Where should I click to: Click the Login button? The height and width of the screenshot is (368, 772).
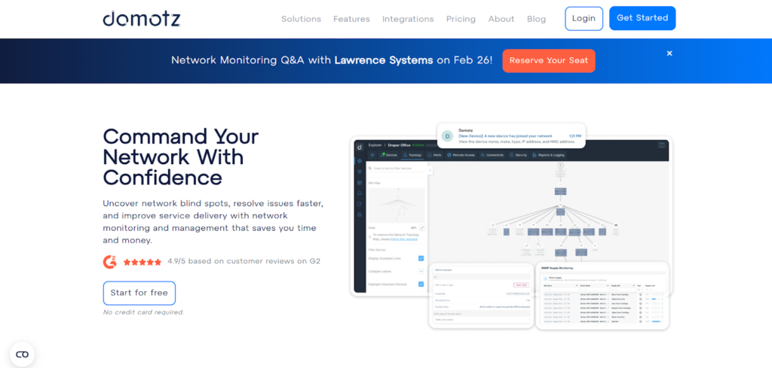coord(584,18)
